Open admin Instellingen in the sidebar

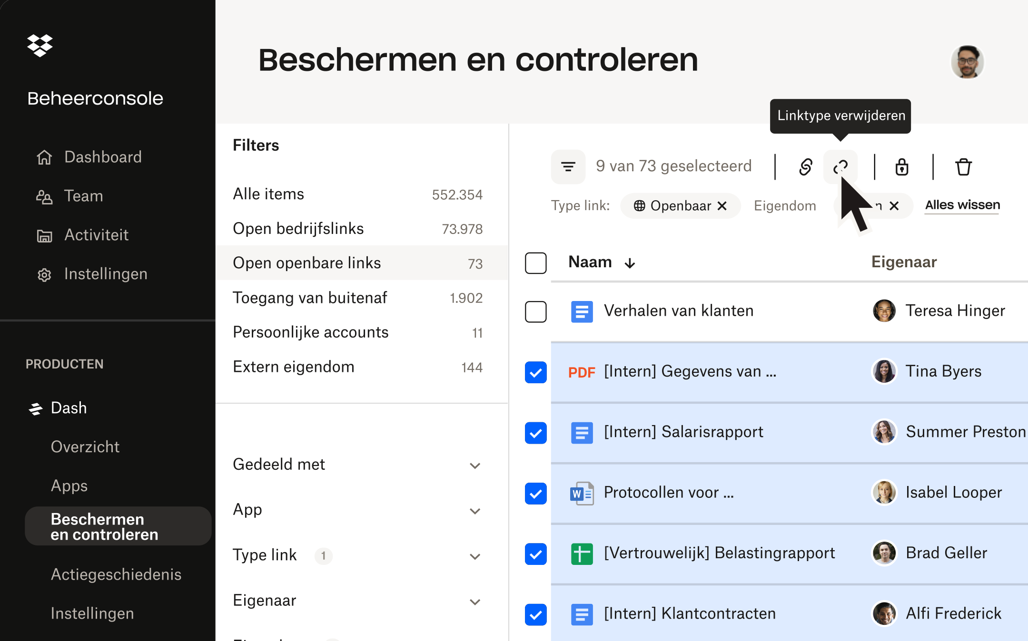tap(106, 274)
